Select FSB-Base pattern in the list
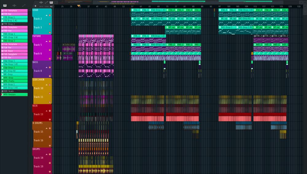Screen dimensions: 307x174 (14, 51)
